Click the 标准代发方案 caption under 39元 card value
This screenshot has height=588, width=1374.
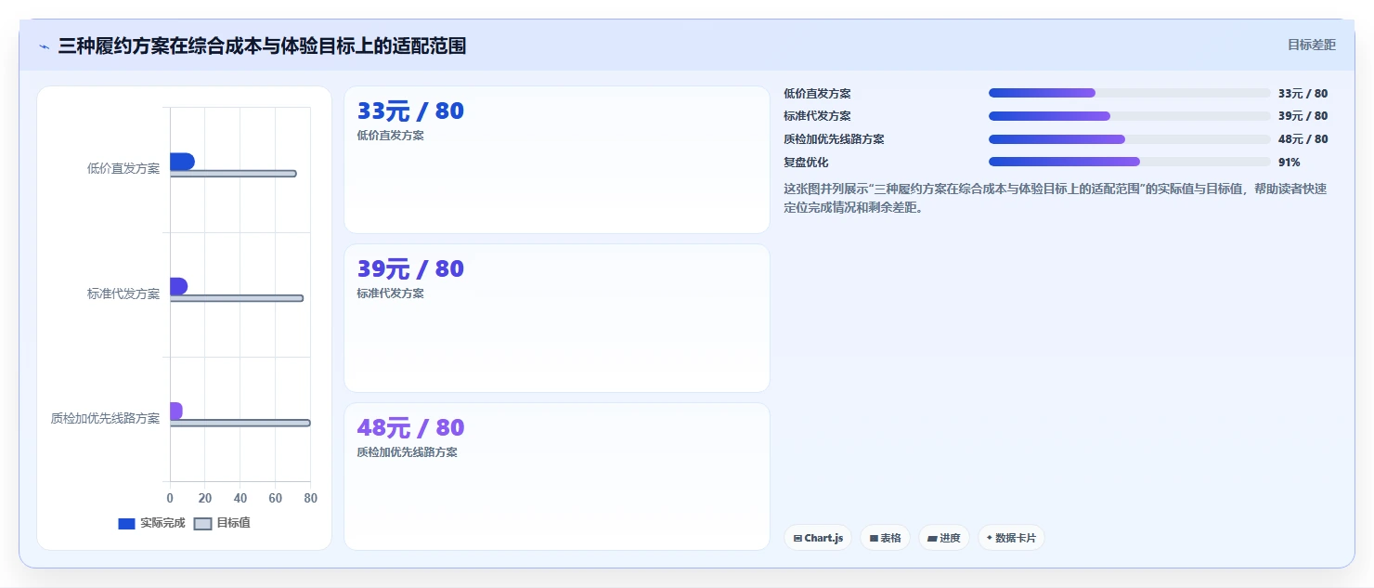coord(390,294)
